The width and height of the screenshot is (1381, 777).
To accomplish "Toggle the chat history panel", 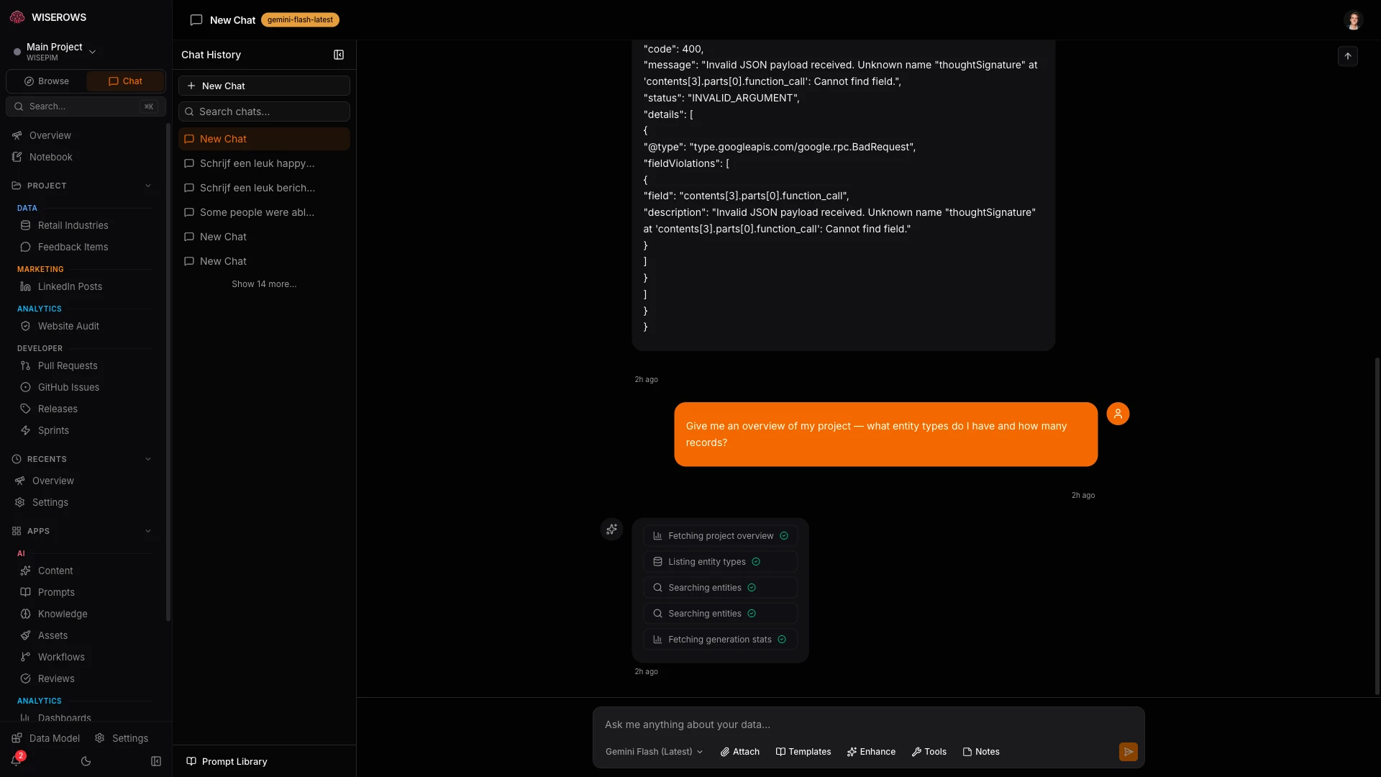I will [338, 55].
